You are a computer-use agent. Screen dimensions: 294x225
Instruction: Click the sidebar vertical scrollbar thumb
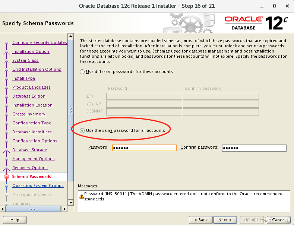pos(71,110)
